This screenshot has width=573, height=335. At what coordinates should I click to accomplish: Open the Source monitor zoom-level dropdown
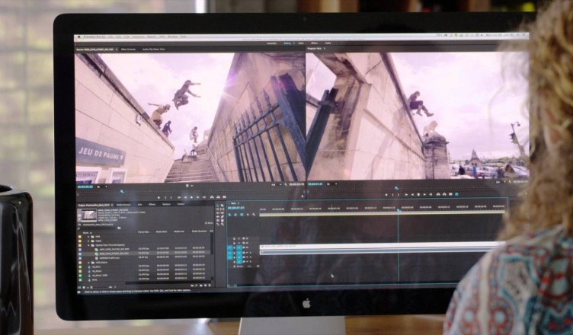point(101,187)
